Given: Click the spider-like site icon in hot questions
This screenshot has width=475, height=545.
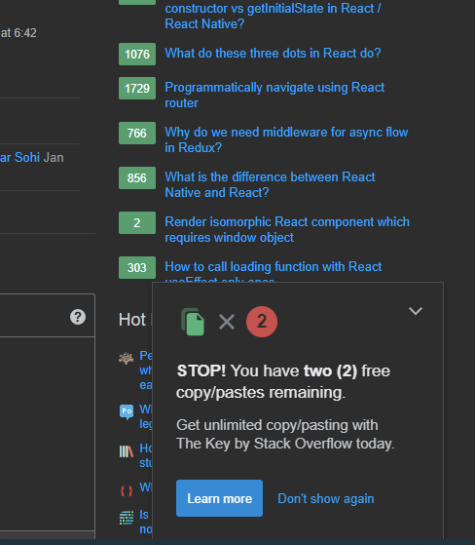Looking at the screenshot, I should tap(127, 358).
